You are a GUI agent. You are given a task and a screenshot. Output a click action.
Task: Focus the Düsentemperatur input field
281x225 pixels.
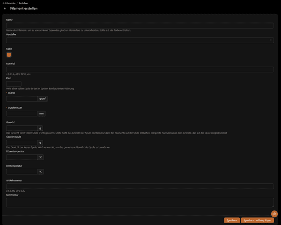[22, 157]
